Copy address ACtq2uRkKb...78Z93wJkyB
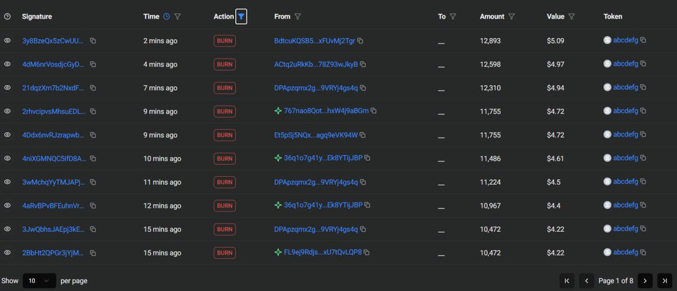The height and width of the screenshot is (291, 677). tap(363, 64)
